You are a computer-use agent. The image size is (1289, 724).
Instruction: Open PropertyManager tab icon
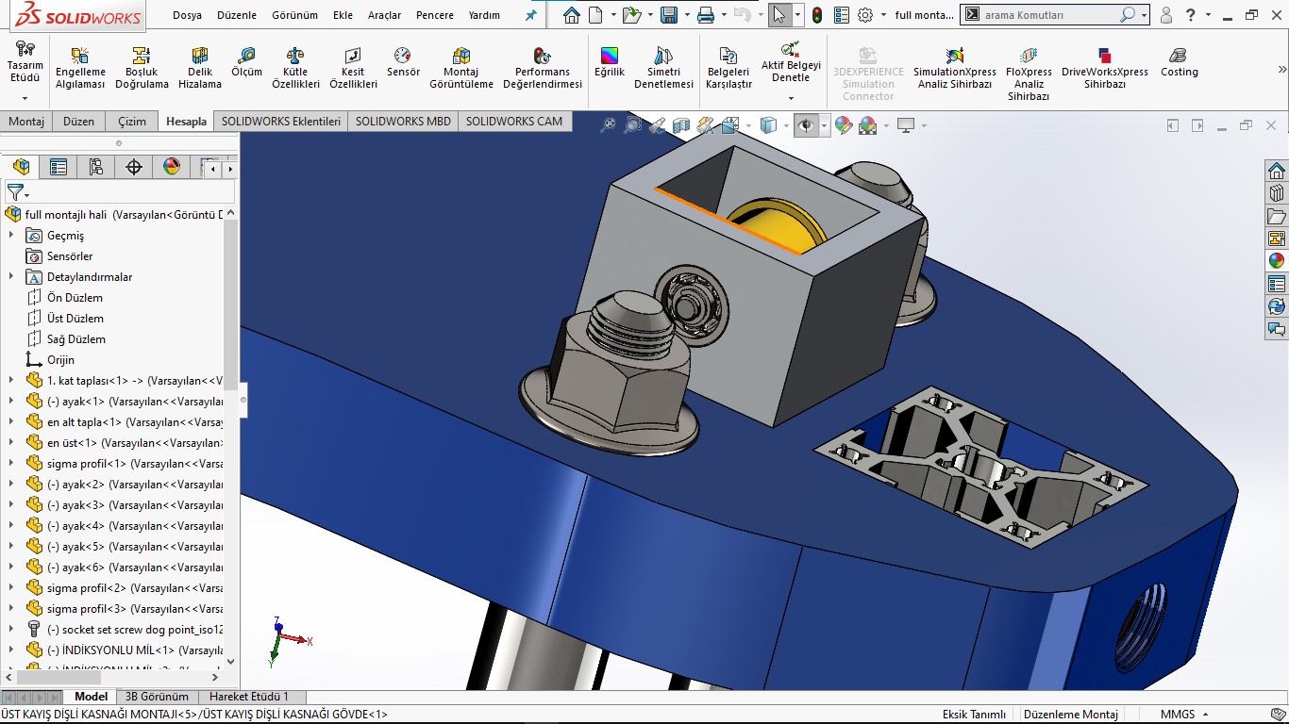click(x=59, y=168)
